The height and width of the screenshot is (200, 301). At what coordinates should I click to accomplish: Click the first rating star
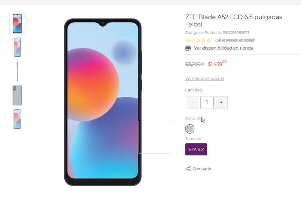(188, 40)
